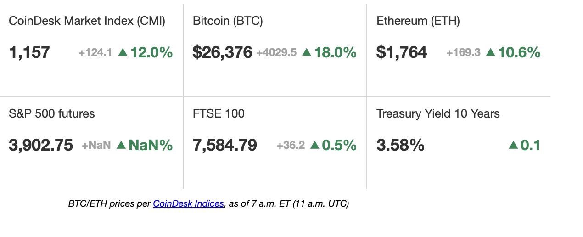The height and width of the screenshot is (237, 583).
Task: Click the green triangle next to S&P NaN%
Action: [121, 145]
